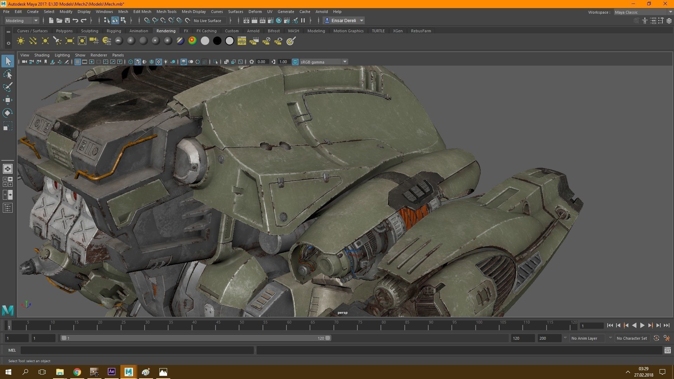The height and width of the screenshot is (379, 674).
Task: Create a volume light from the shelf
Action: [x=82, y=41]
